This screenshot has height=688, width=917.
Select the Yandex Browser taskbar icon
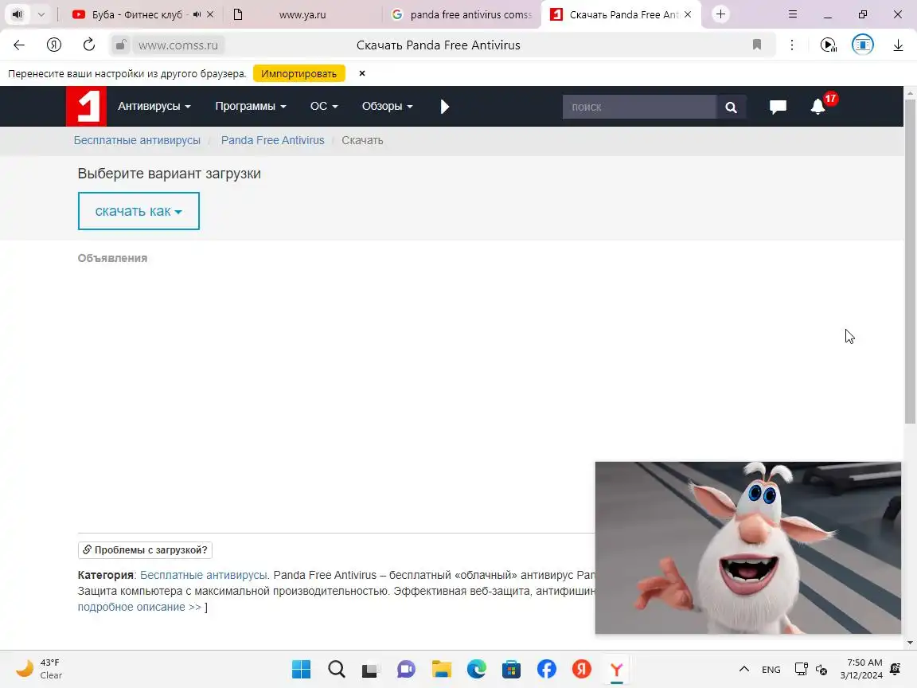[616, 669]
